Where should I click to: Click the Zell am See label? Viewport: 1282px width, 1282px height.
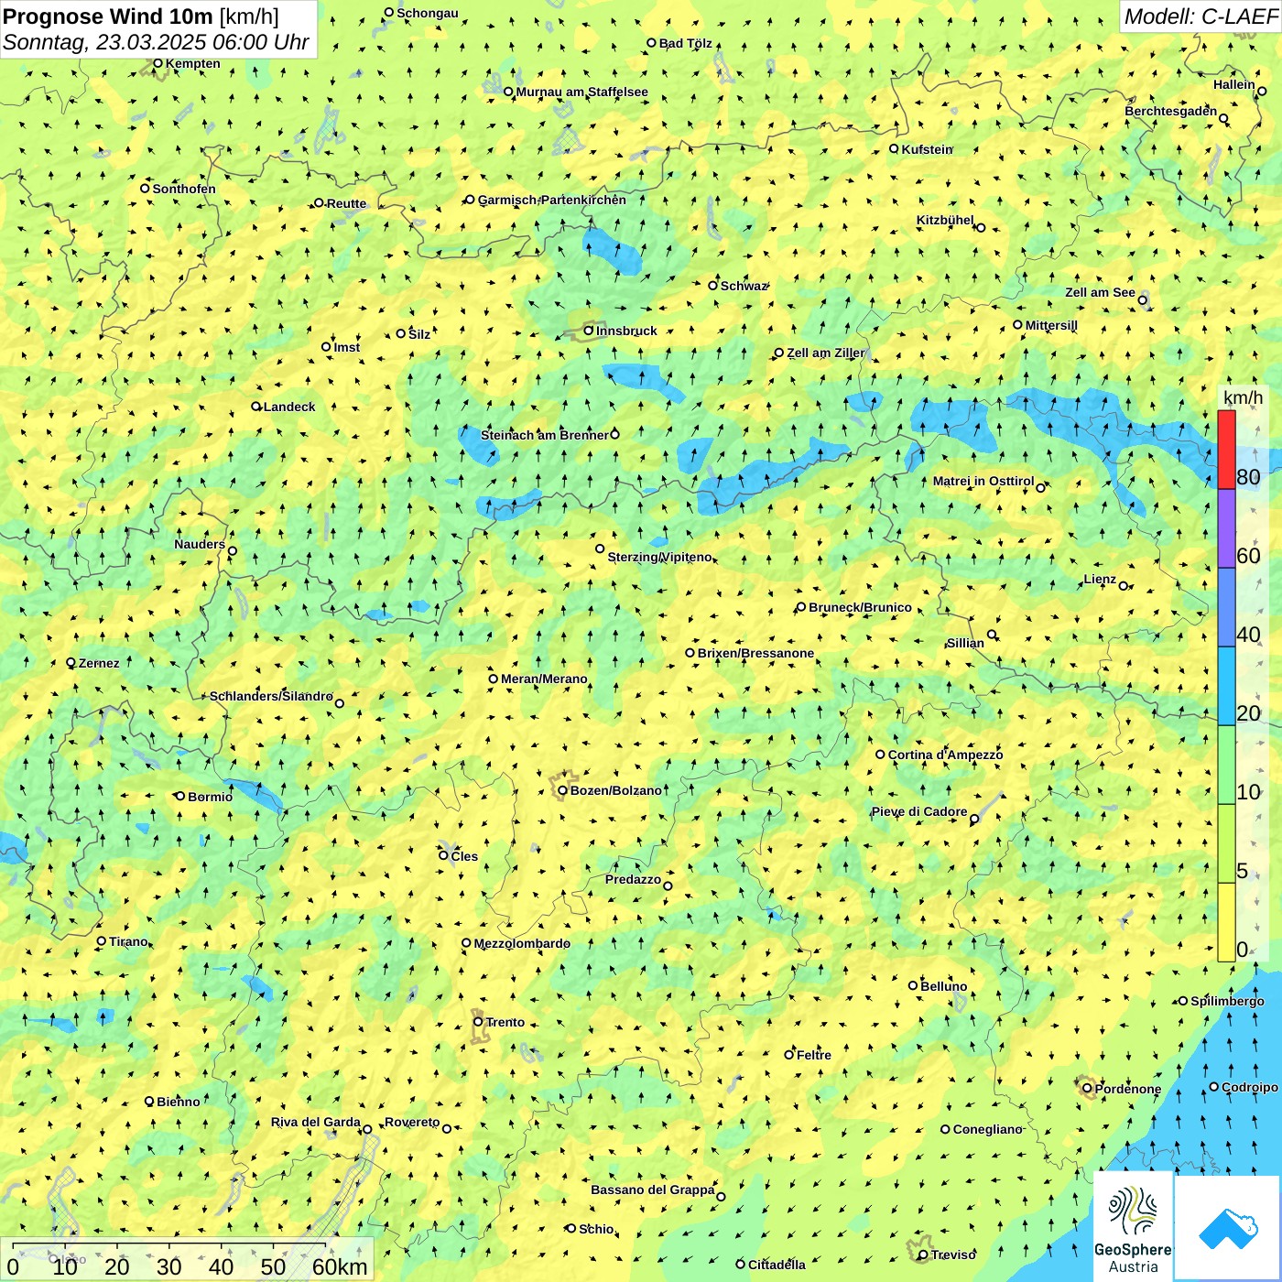1100,292
